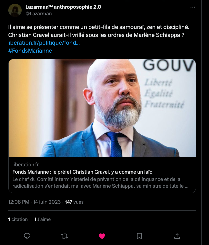The width and height of the screenshot is (209, 245).
Task: Unlike the tweet via pink heart
Action: pos(102,236)
